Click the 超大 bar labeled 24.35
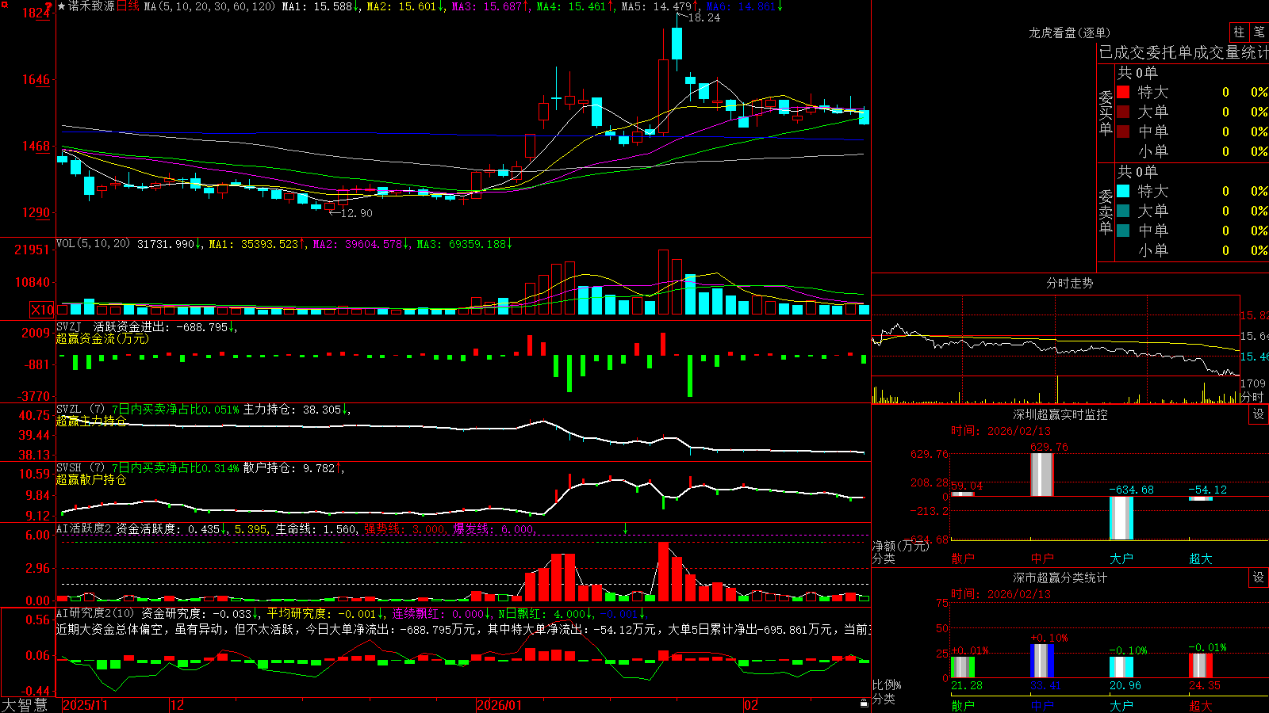The width and height of the screenshot is (1269, 713). [x=1201, y=665]
